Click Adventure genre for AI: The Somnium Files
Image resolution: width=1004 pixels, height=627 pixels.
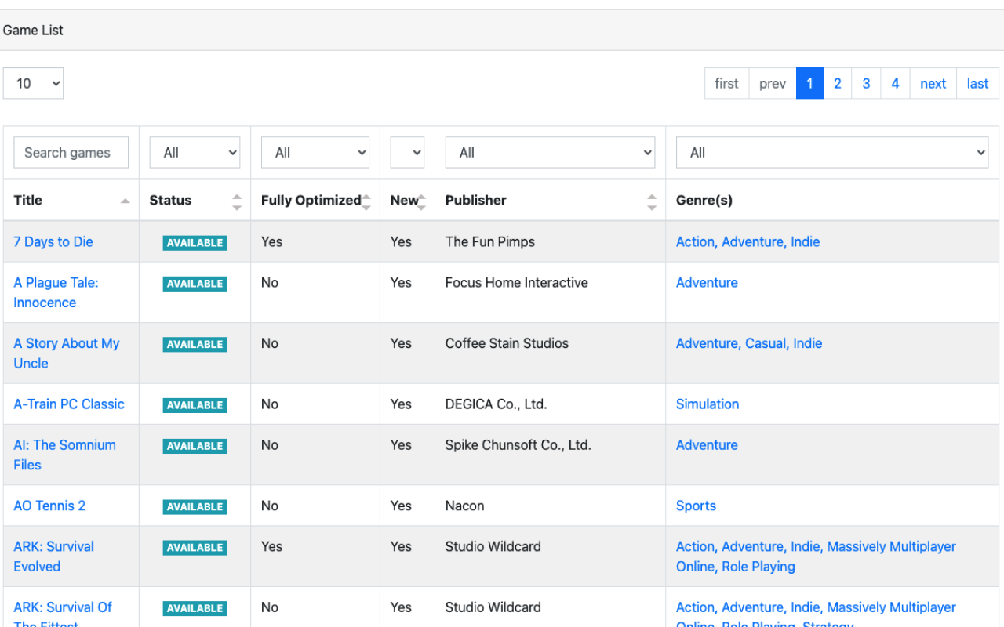[x=707, y=444]
